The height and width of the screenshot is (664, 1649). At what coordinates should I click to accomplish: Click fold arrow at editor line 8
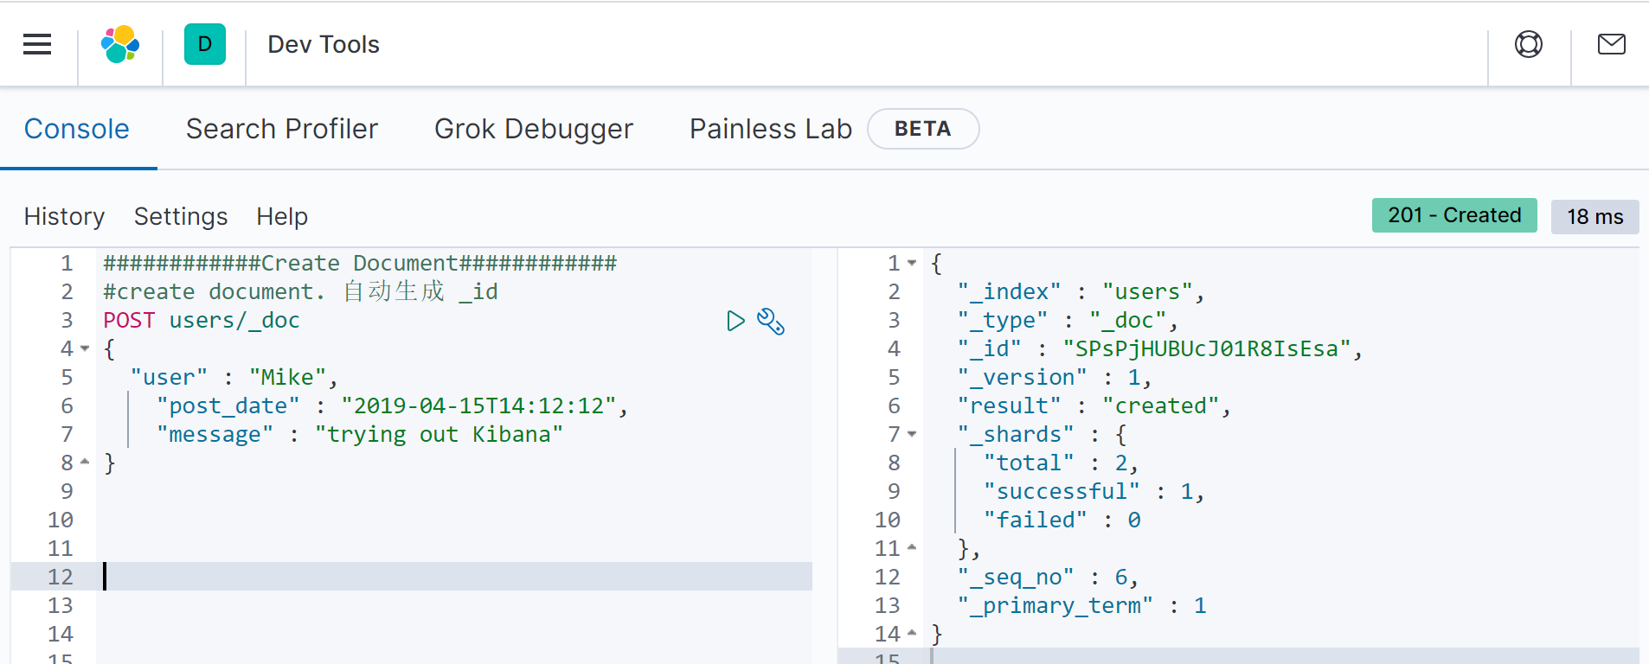85,463
